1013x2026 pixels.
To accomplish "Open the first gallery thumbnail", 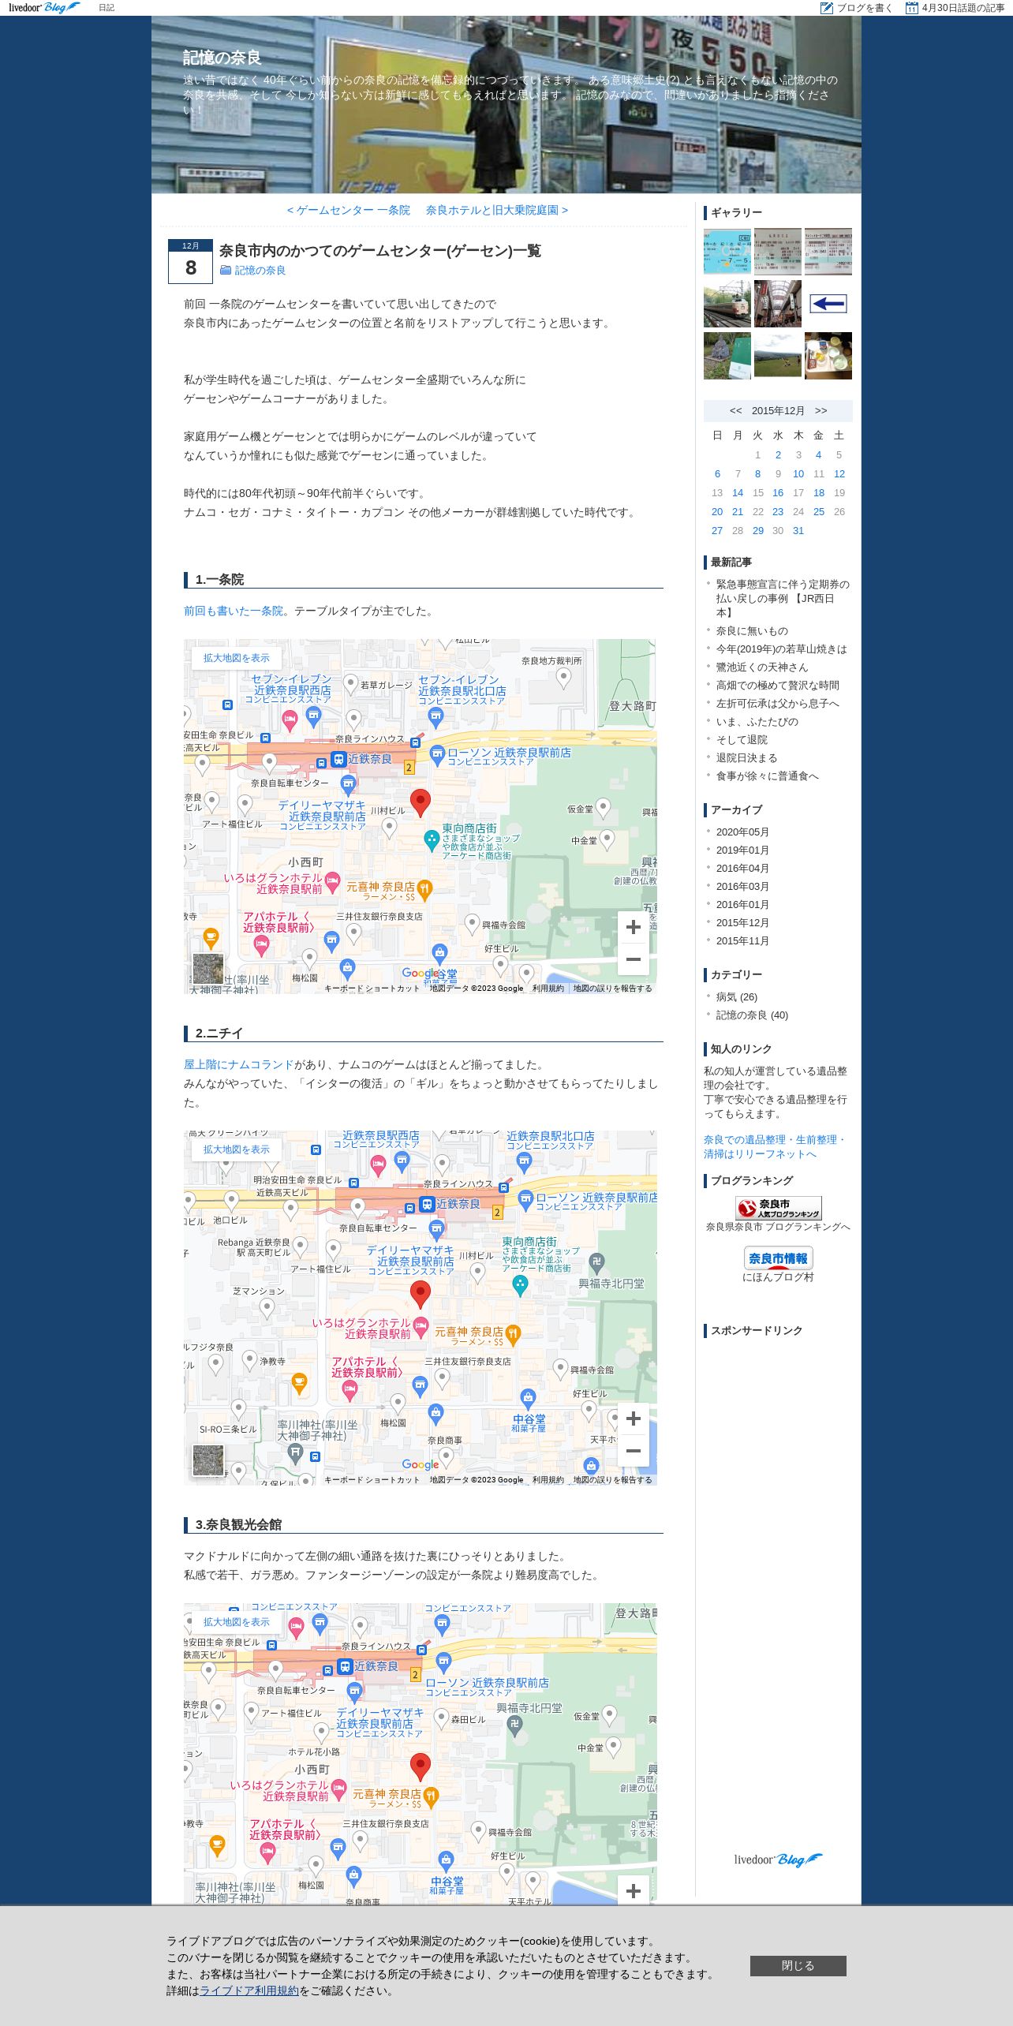I will pos(727,252).
